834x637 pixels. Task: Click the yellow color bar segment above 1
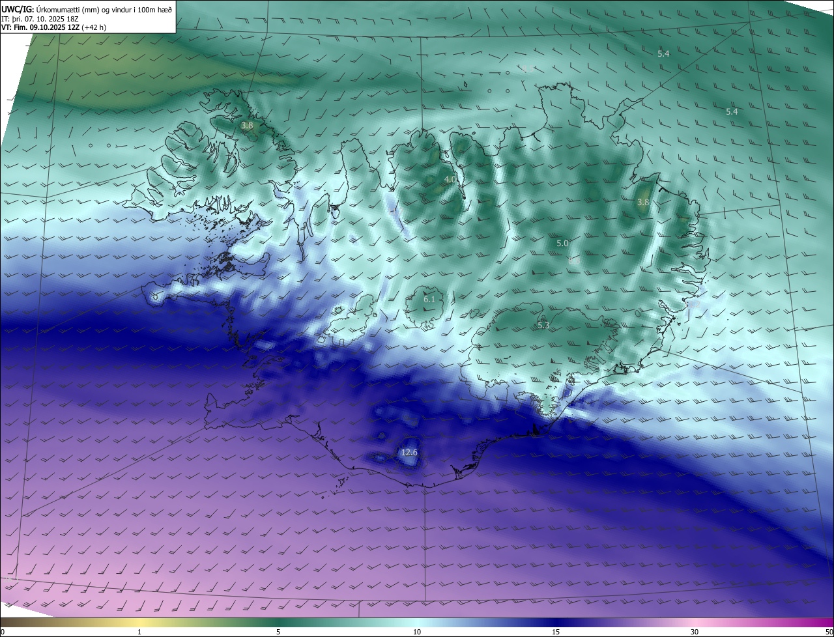[139, 622]
